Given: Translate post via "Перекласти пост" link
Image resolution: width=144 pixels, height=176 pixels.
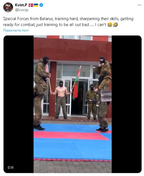Looking at the screenshot, I should (16, 30).
